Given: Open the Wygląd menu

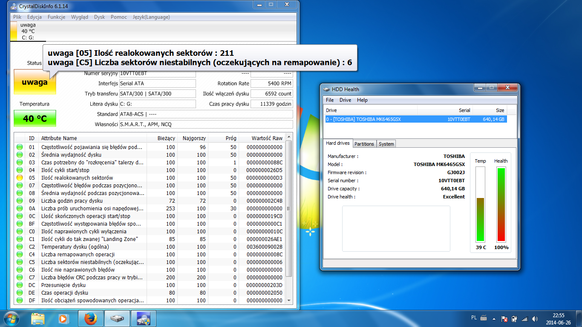Looking at the screenshot, I should point(80,17).
